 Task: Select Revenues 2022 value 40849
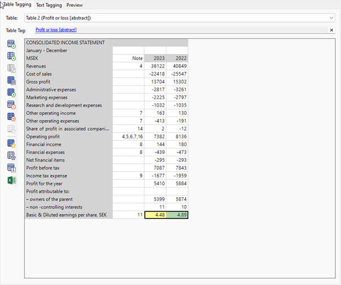177,66
